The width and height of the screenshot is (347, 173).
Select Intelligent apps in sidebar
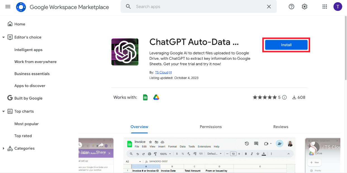pos(28,50)
